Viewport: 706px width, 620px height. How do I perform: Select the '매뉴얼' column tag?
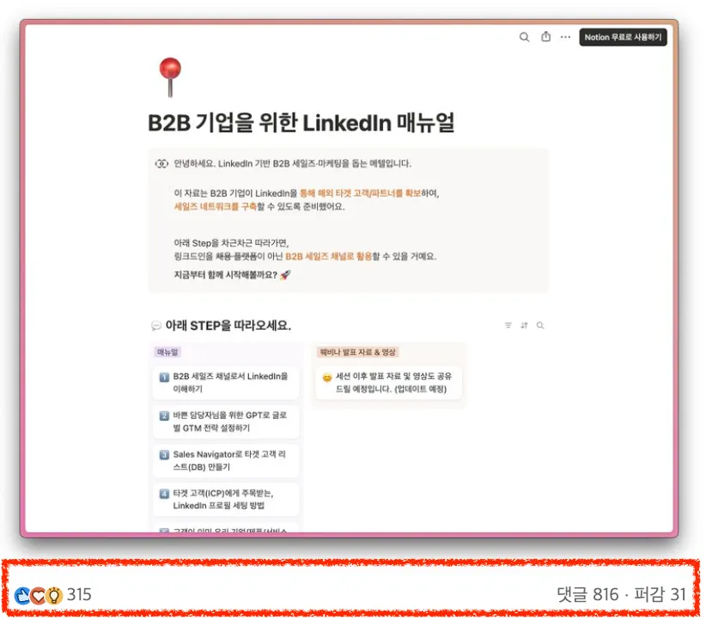pos(167,352)
